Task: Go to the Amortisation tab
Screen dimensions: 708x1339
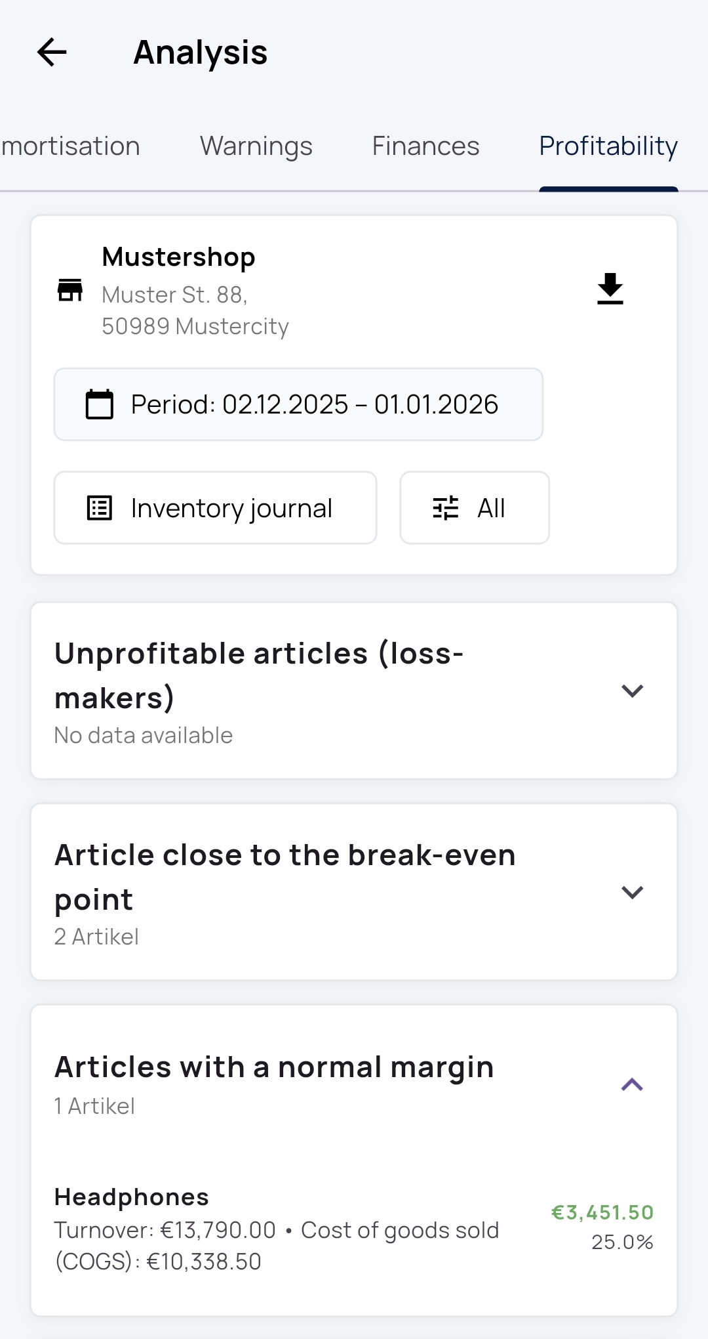Action: pos(71,146)
